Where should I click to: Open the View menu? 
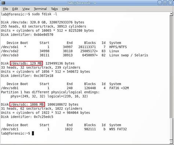26,9
